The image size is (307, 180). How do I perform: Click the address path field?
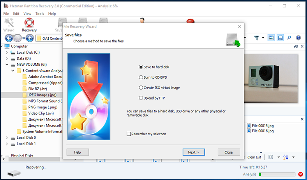[x=49, y=38]
